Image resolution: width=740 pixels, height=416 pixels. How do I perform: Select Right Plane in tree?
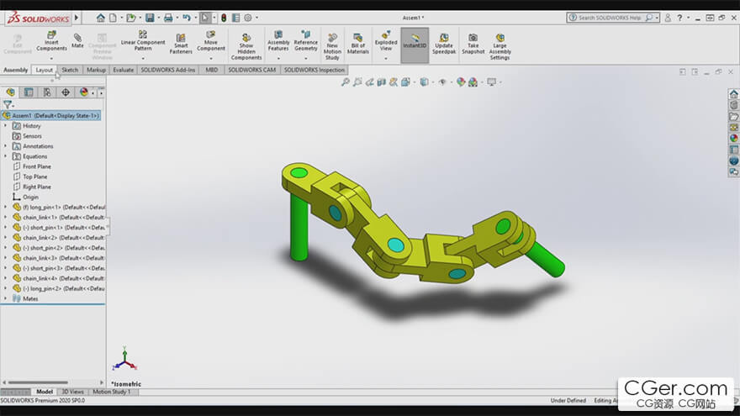point(37,187)
